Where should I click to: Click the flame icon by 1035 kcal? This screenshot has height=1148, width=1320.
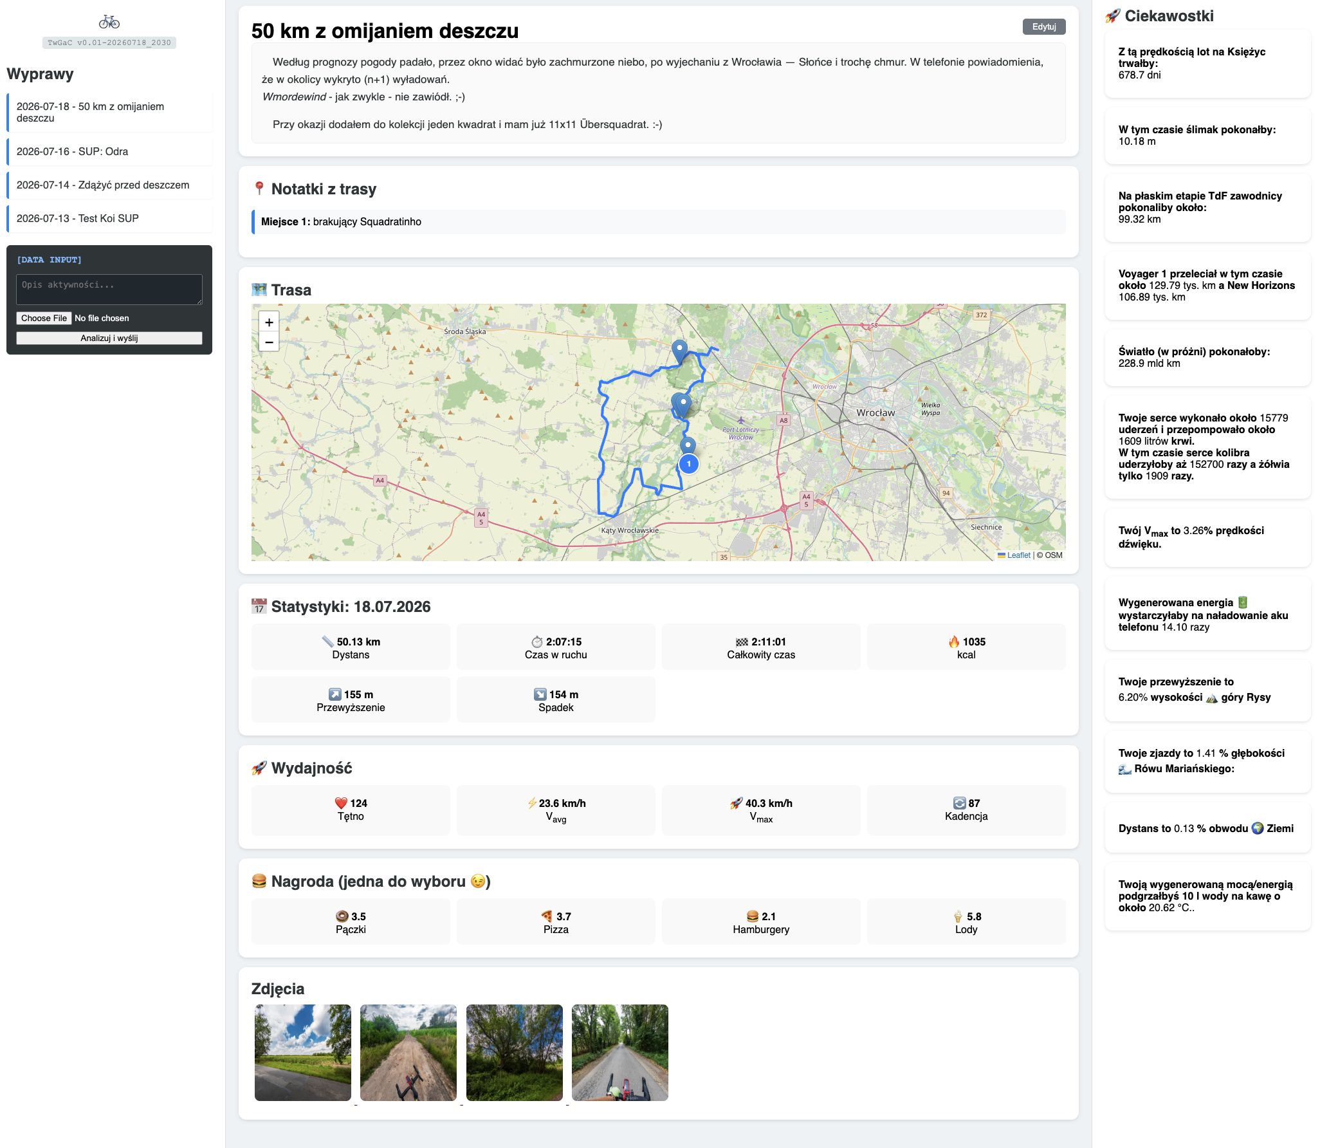tap(954, 642)
